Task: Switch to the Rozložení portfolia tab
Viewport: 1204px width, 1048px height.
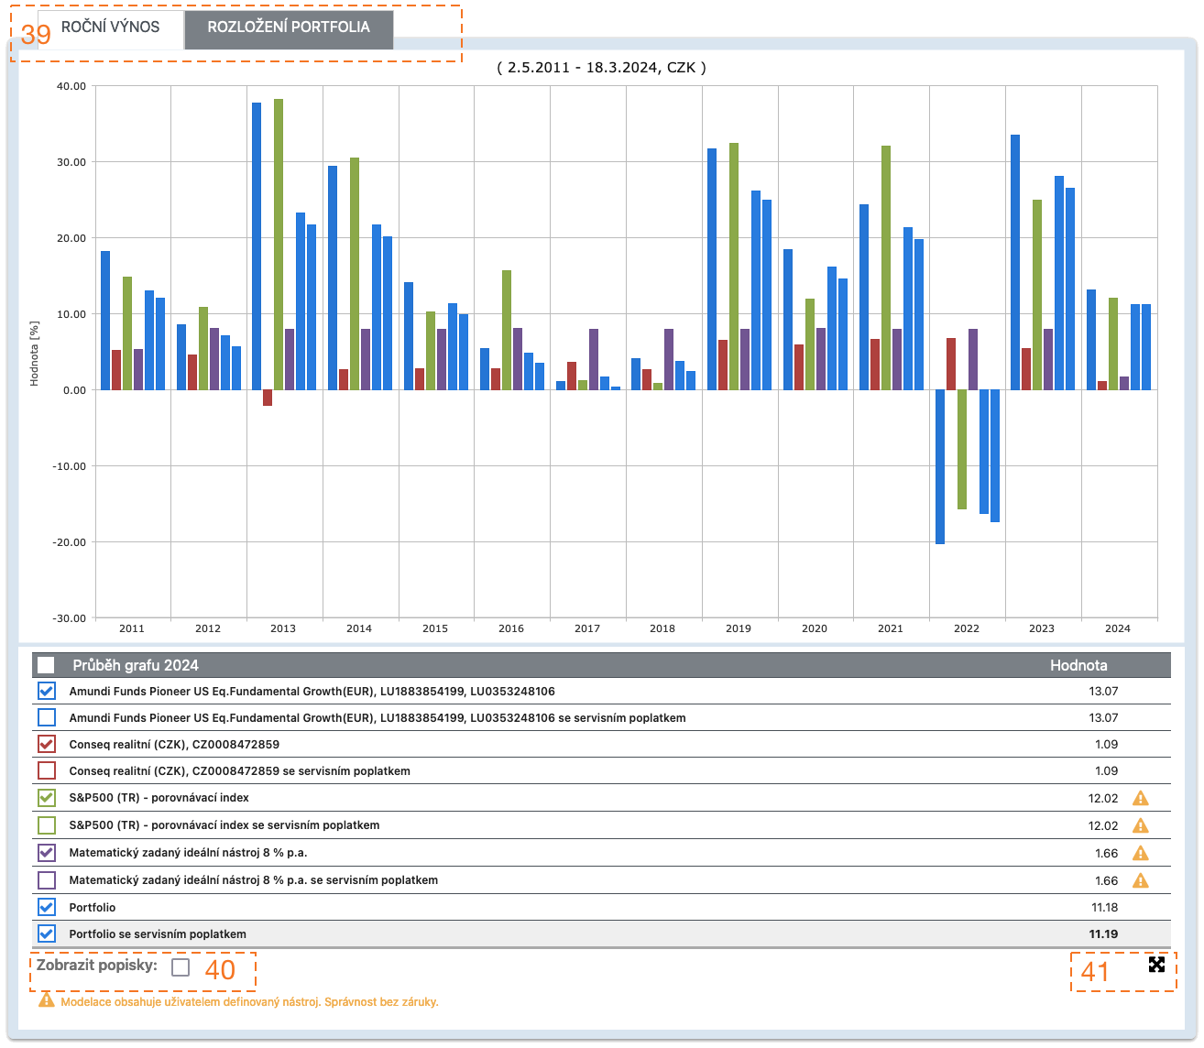Action: [289, 27]
